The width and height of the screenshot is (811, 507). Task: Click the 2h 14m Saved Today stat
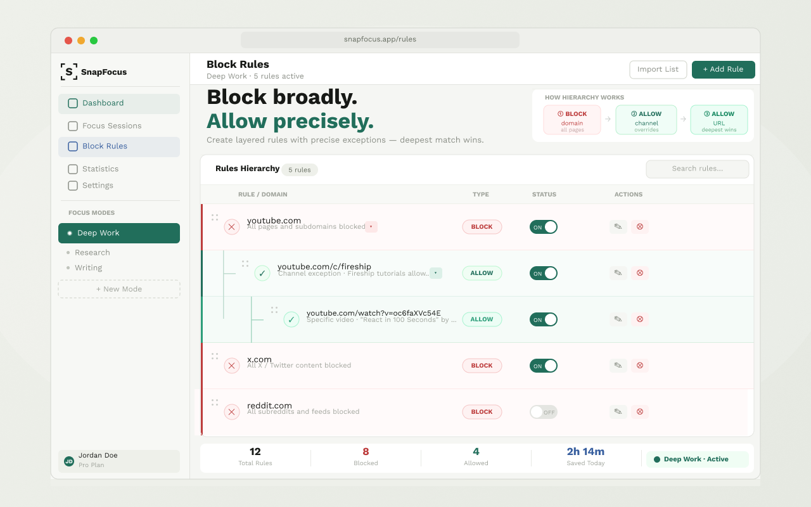tap(585, 457)
